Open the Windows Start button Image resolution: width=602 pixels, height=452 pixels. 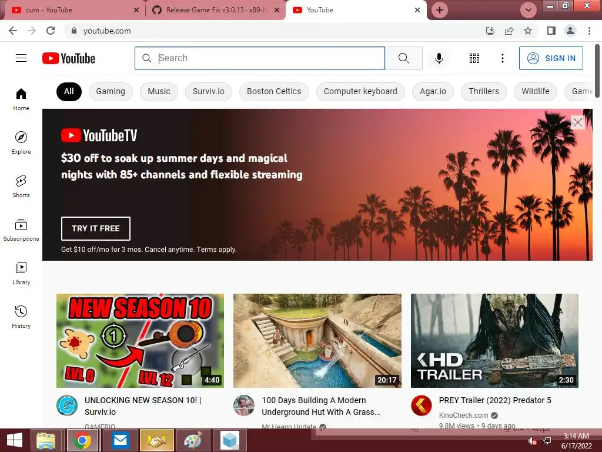(x=15, y=440)
